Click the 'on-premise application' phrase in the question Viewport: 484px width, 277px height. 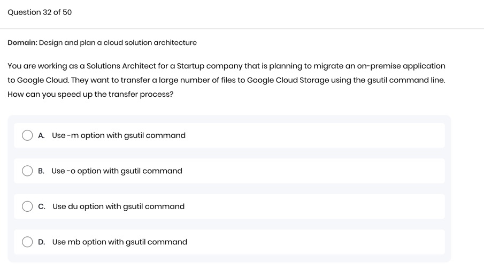tap(401, 66)
